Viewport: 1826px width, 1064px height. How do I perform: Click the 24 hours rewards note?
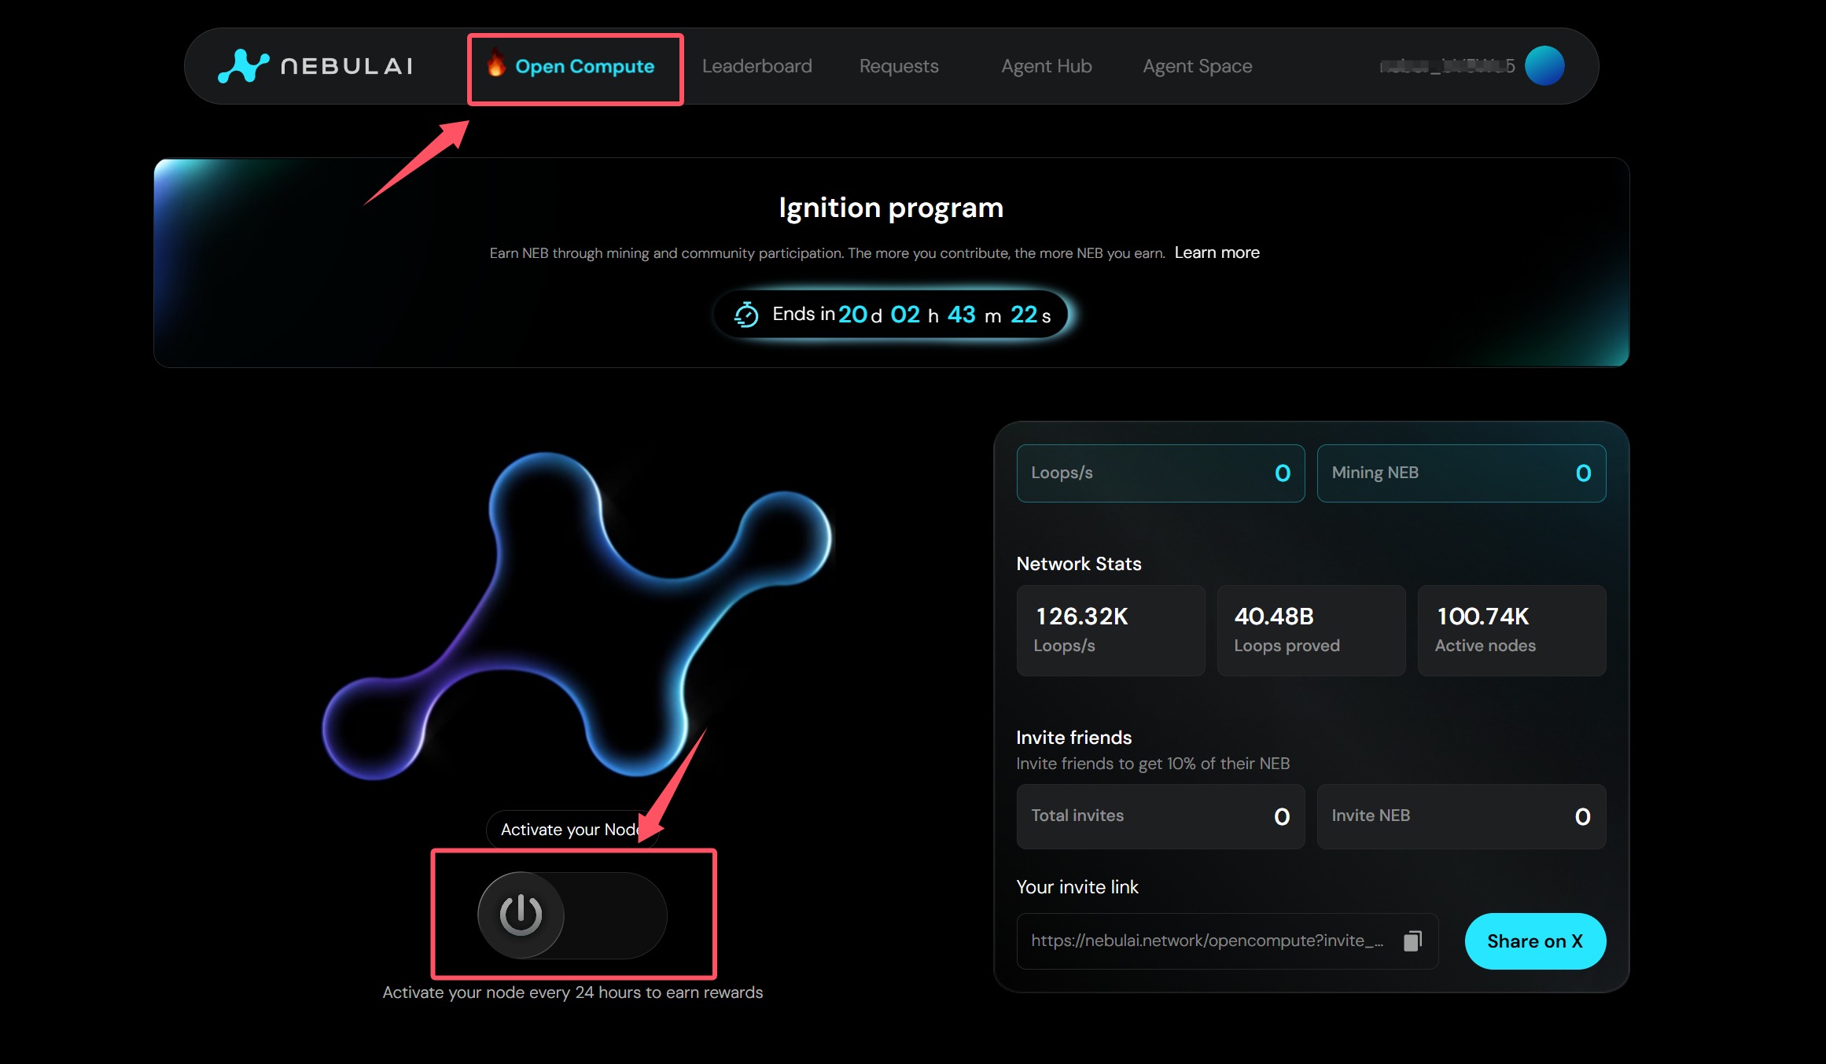pyautogui.click(x=572, y=992)
